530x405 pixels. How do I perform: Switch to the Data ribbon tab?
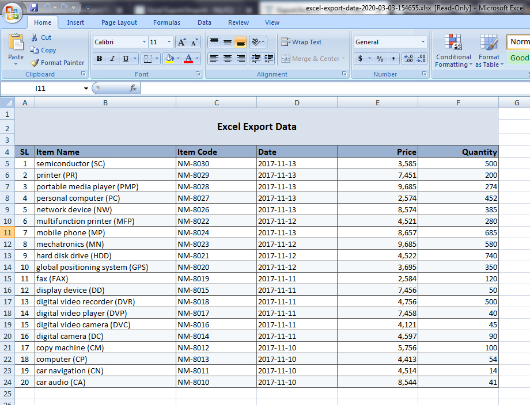tap(204, 22)
